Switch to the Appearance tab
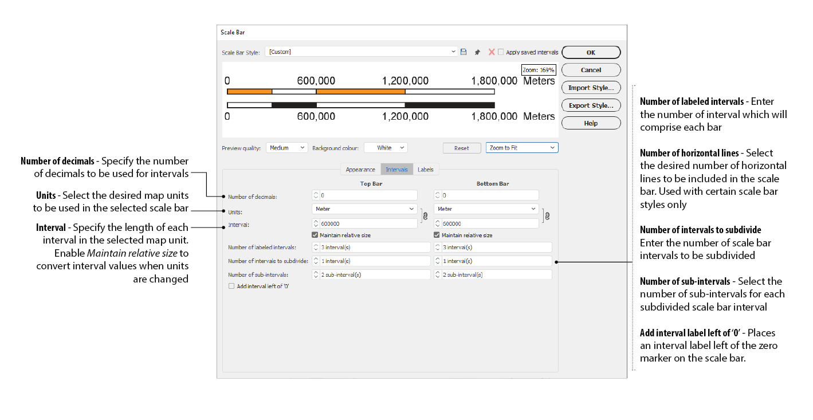 (360, 170)
